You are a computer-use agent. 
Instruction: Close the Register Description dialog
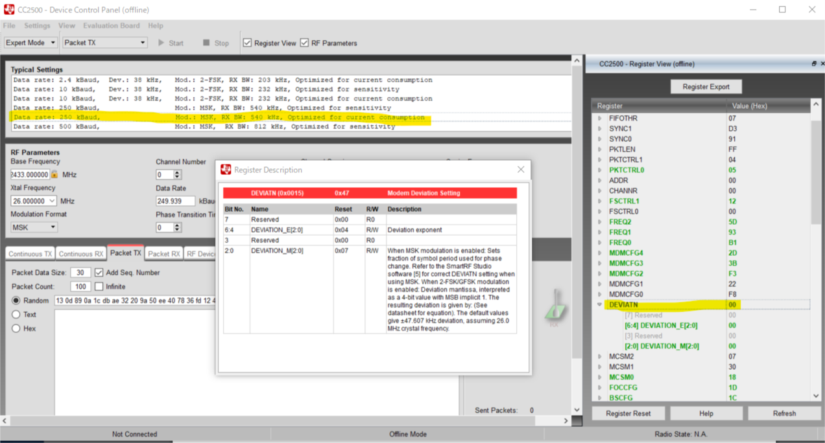521,170
